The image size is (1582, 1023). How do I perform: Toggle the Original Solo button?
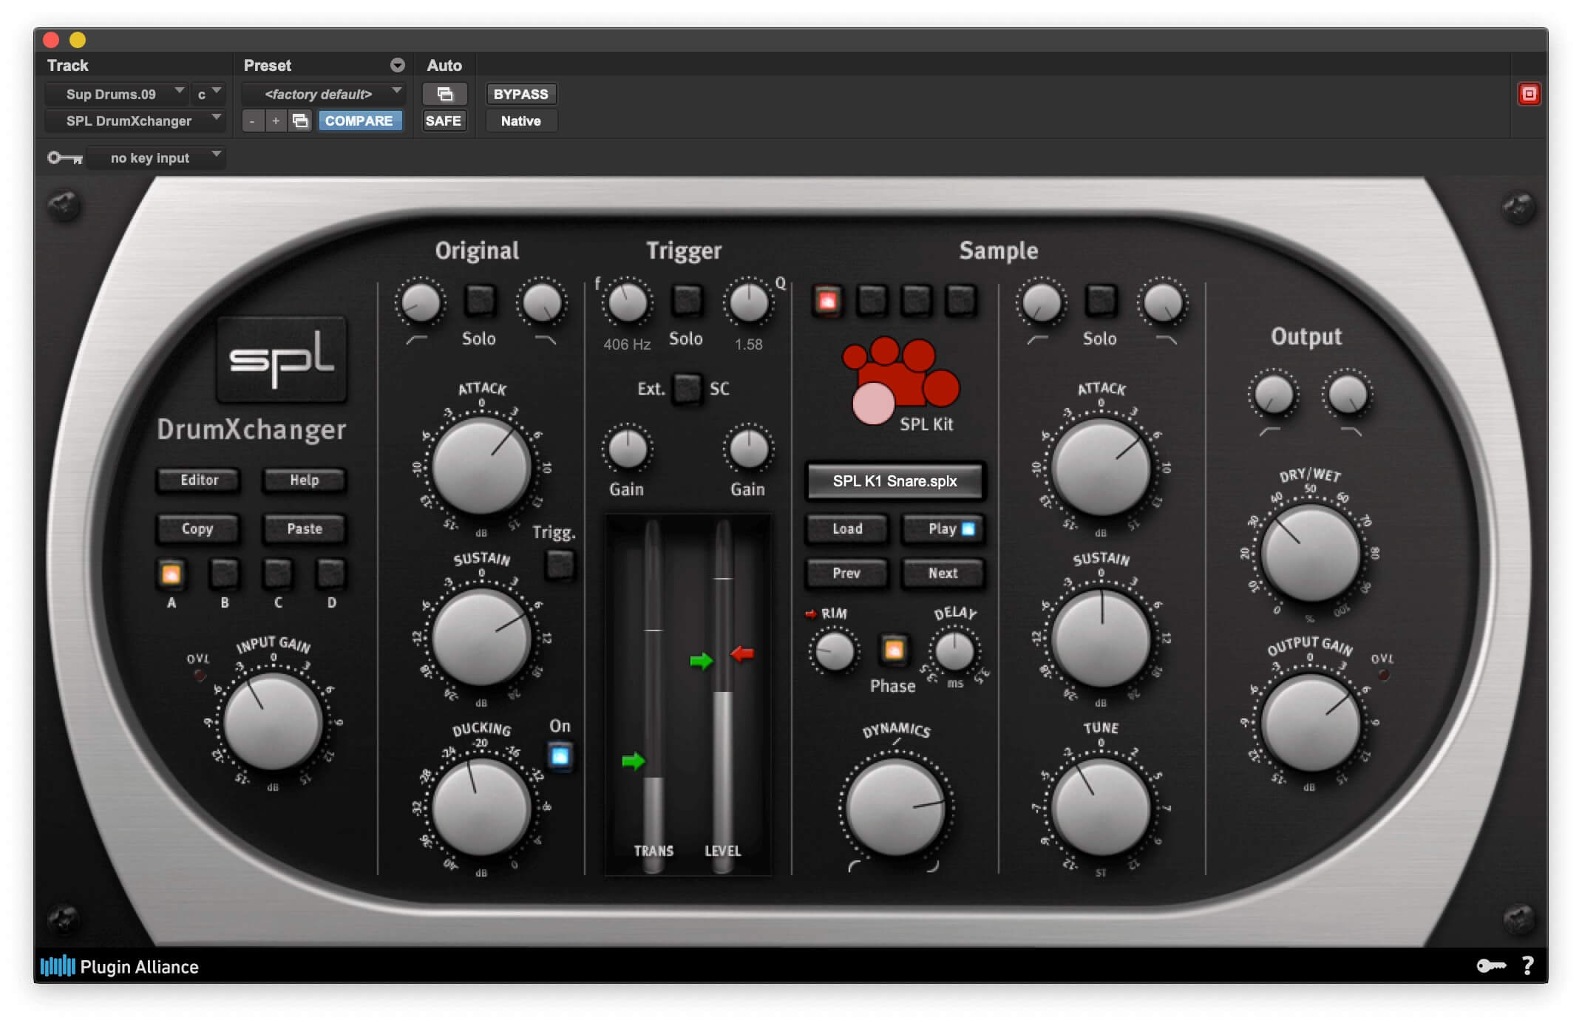(x=480, y=301)
